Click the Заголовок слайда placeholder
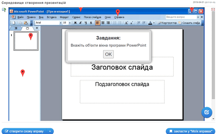 [122, 67]
